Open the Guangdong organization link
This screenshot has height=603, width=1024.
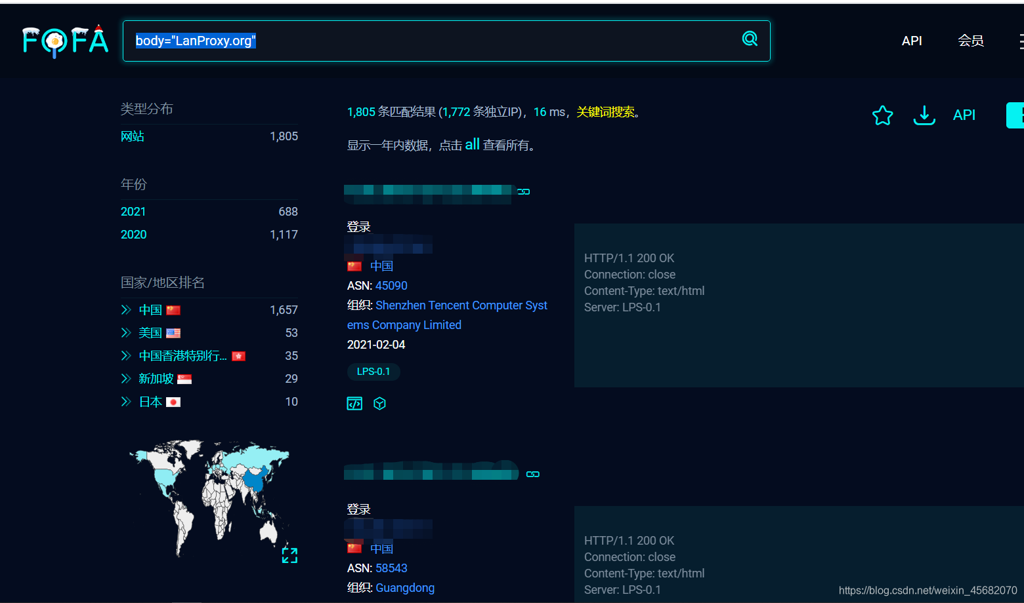tap(405, 588)
